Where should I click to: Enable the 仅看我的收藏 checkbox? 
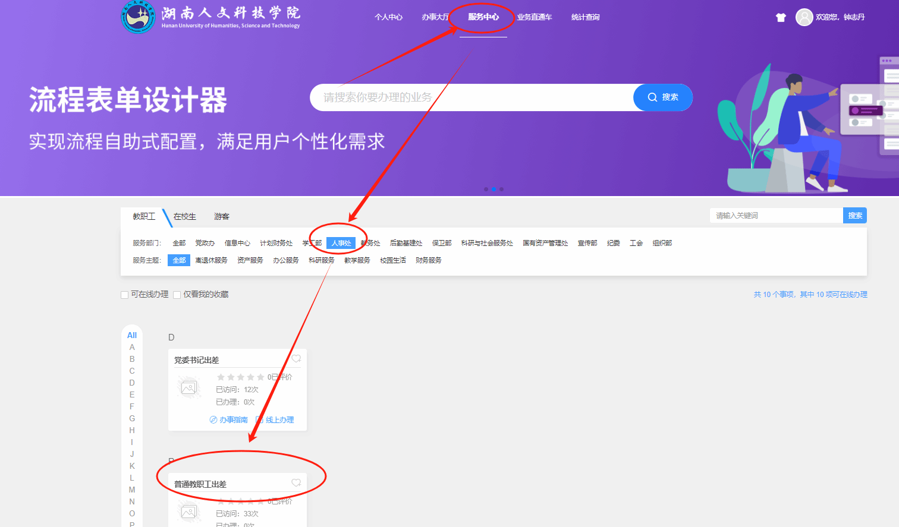(177, 295)
